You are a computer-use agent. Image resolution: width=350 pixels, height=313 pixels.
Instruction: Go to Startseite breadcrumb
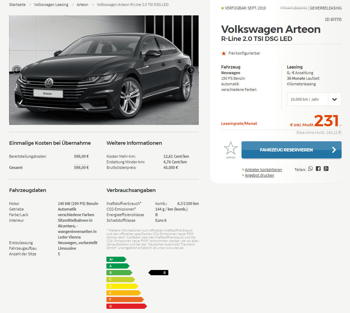pyautogui.click(x=17, y=5)
